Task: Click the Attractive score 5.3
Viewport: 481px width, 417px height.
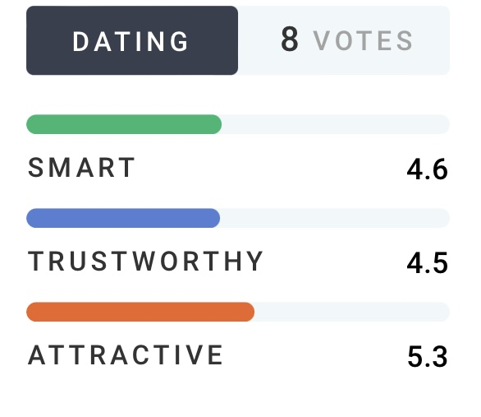Action: 428,356
